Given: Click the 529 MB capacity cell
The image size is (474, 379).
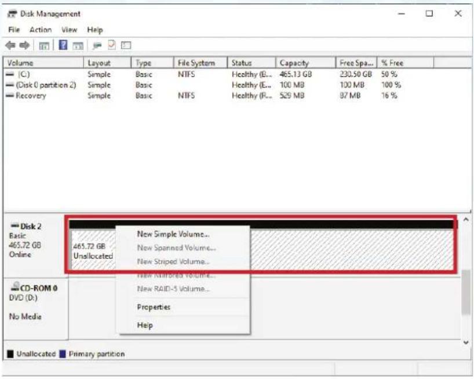Looking at the screenshot, I should tap(291, 96).
